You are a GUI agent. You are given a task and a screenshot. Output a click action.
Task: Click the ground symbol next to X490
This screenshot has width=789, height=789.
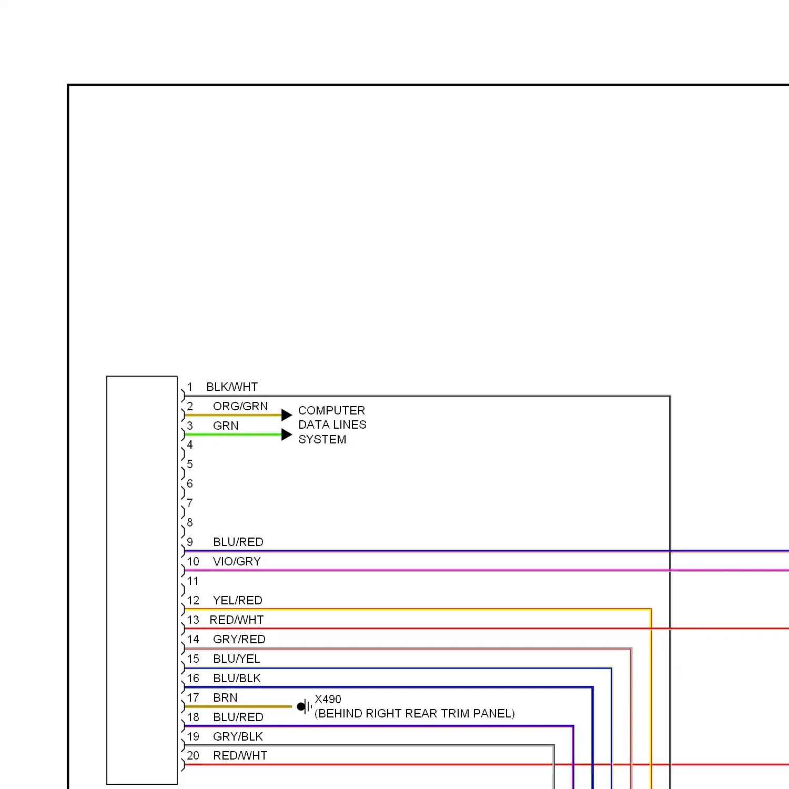304,707
